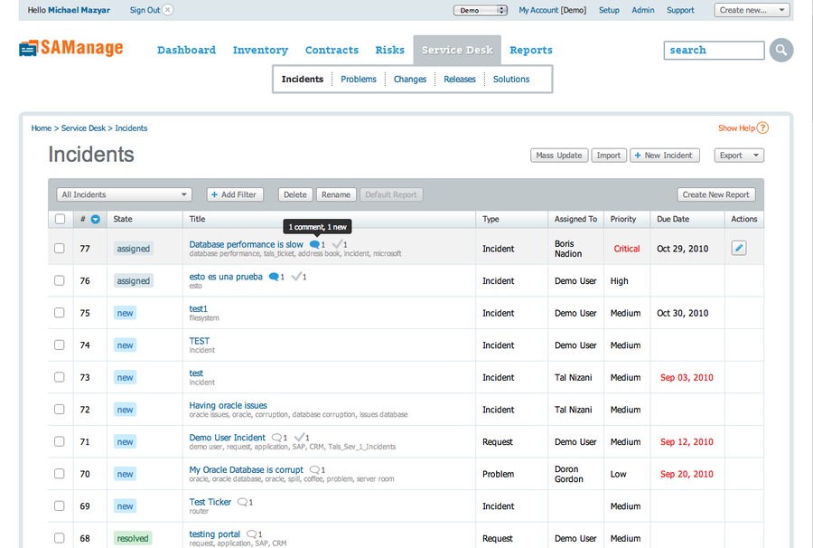813x548 pixels.
Task: Click the Delete button
Action: point(295,194)
